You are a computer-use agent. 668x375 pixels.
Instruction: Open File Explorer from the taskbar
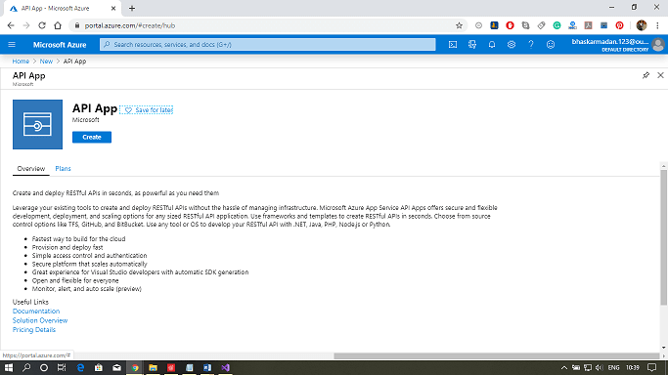(153, 368)
